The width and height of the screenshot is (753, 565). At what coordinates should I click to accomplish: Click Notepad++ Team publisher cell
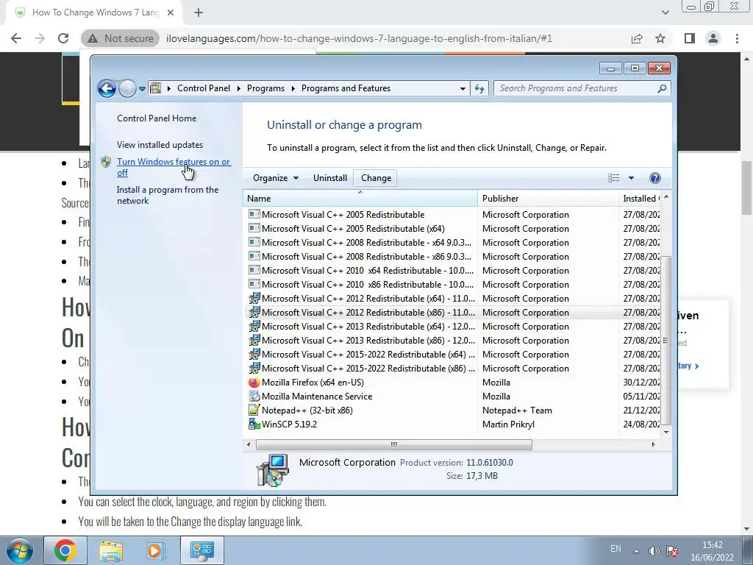tap(517, 410)
